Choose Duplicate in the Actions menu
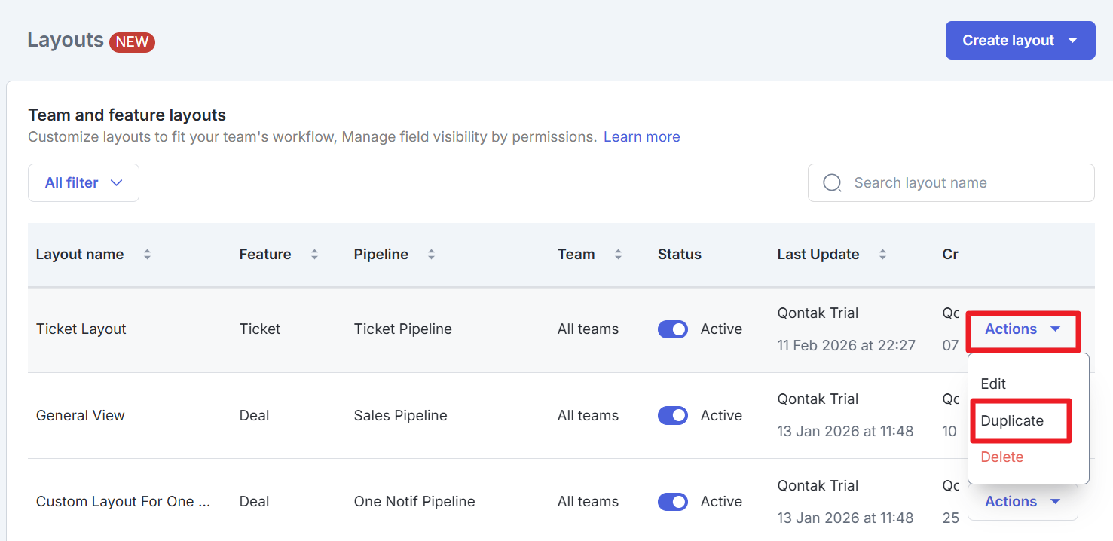 point(1012,420)
